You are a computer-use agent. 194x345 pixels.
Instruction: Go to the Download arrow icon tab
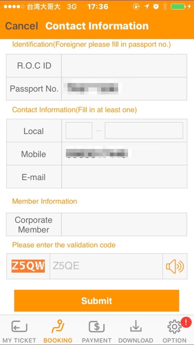click(x=136, y=327)
